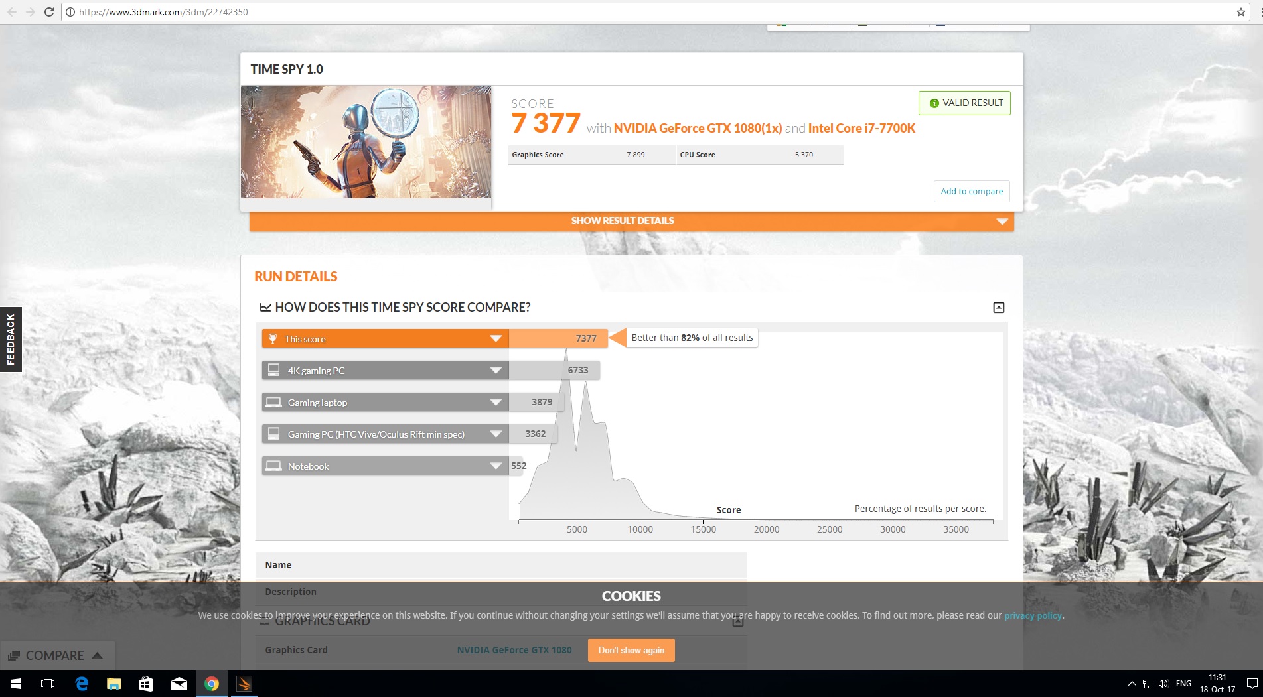Screen dimensions: 1263x697
Task: Click the browser back arrow
Action: (x=12, y=12)
